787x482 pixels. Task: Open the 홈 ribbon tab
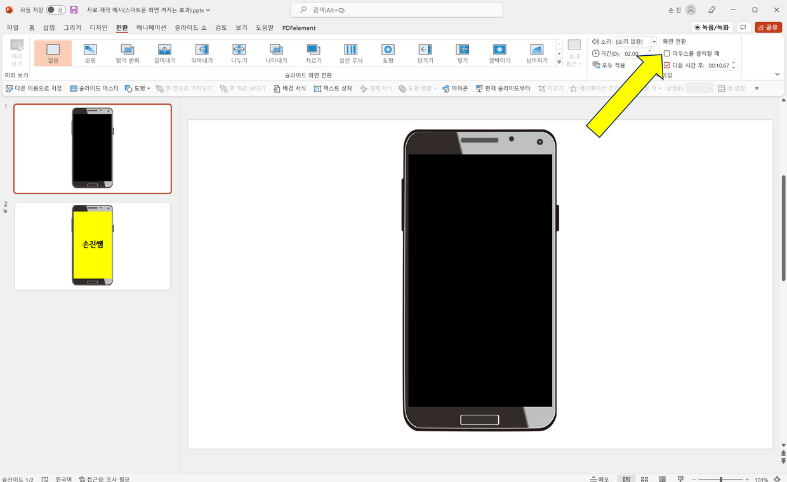(32, 28)
